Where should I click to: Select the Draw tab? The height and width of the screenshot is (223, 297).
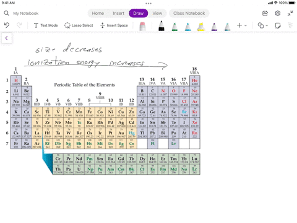[139, 13]
